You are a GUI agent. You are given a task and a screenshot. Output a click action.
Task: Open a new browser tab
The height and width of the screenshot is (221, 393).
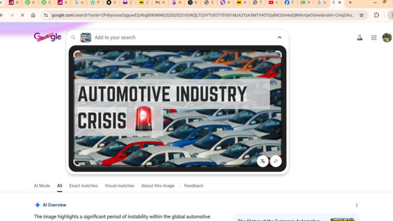click(x=350, y=2)
